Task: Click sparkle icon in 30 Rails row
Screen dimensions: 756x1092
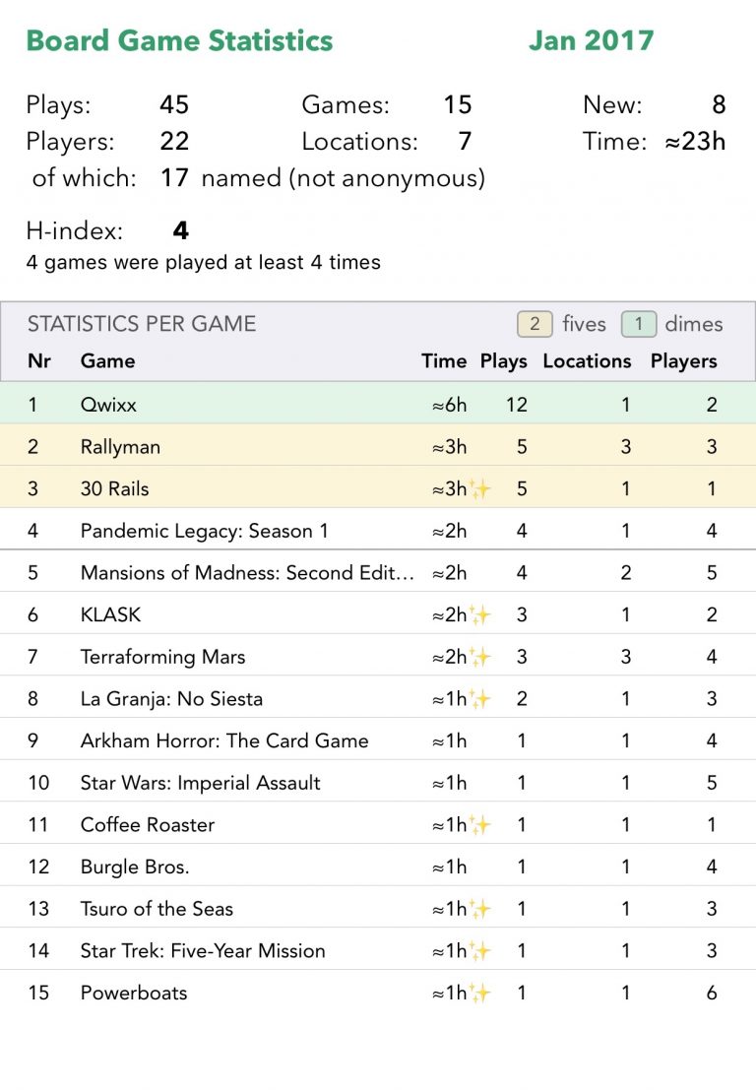Action: [x=479, y=488]
